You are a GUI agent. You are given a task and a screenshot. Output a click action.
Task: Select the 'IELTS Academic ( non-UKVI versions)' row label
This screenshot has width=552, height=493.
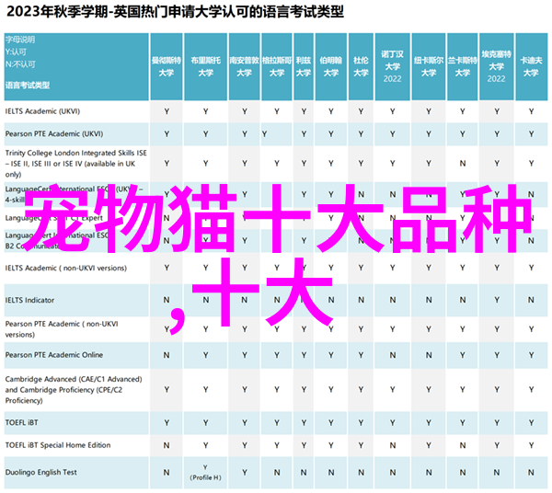tap(66, 269)
